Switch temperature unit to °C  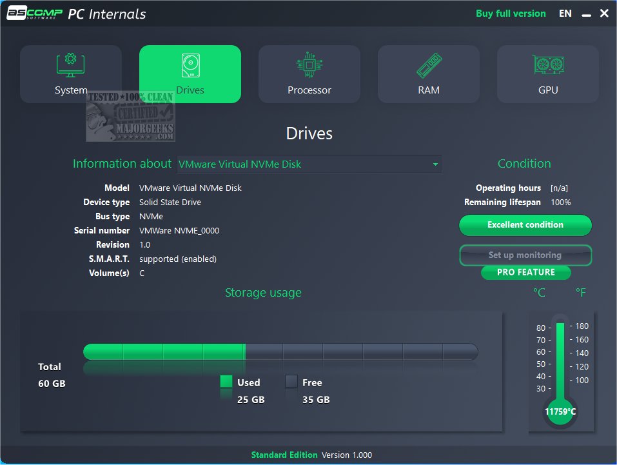click(x=539, y=293)
